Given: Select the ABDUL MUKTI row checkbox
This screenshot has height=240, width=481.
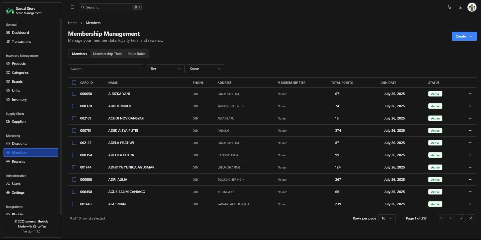Looking at the screenshot, I should click(74, 106).
